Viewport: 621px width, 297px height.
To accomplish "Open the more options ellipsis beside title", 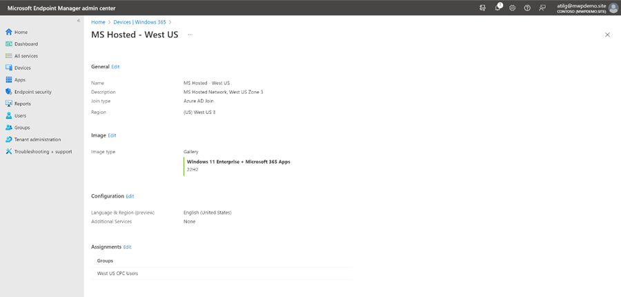I will pyautogui.click(x=190, y=35).
